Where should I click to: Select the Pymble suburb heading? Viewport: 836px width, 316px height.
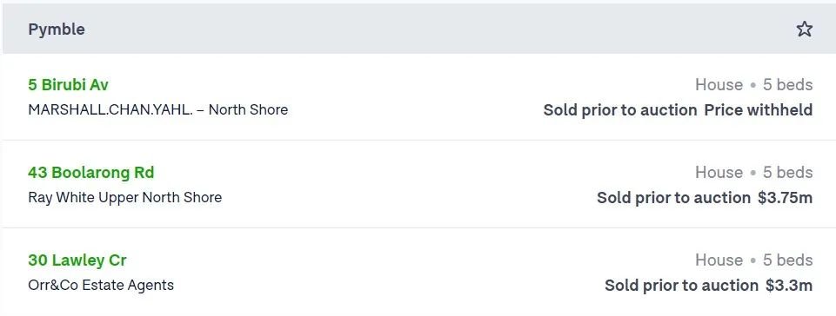pos(57,30)
